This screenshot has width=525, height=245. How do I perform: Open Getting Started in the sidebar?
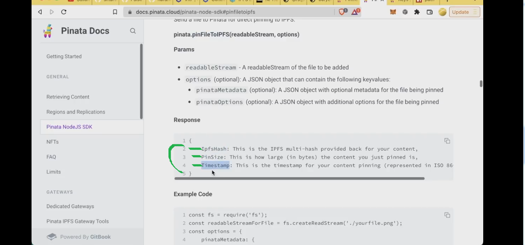[x=64, y=56]
